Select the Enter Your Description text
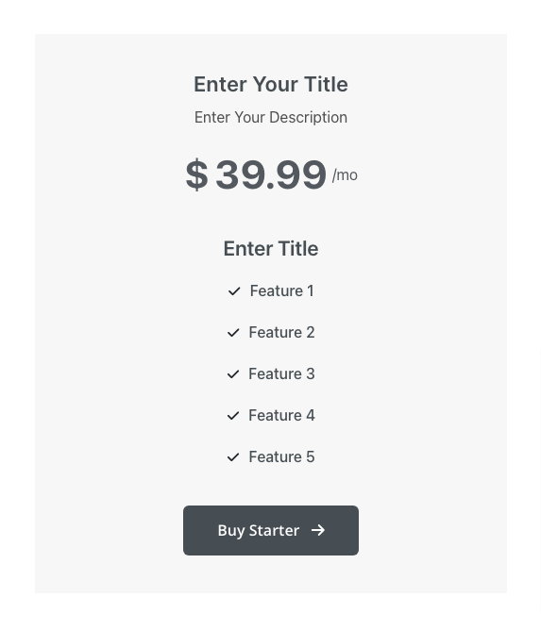Viewport: 541px width, 630px height. tap(271, 117)
